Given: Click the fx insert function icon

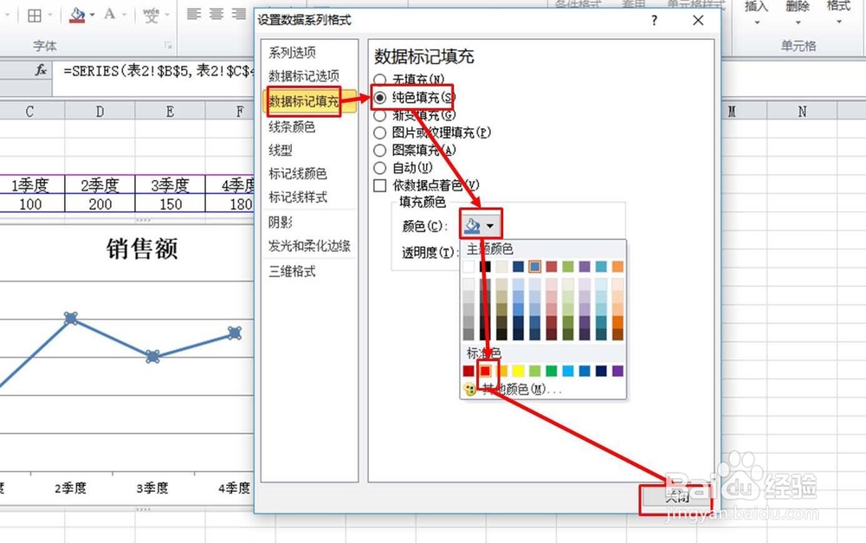Looking at the screenshot, I should [41, 70].
